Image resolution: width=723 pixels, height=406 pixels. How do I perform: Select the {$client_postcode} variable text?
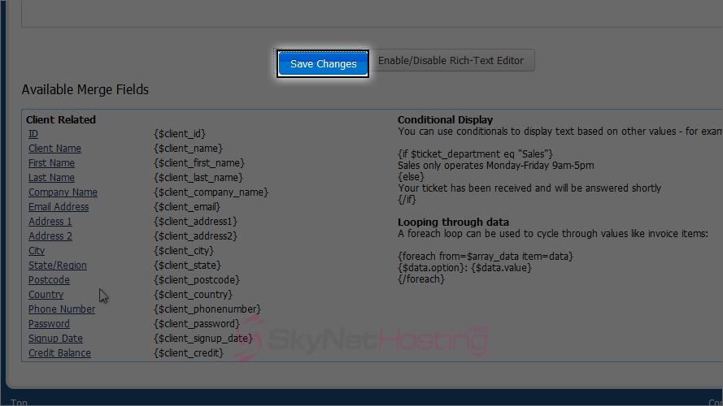(x=197, y=280)
